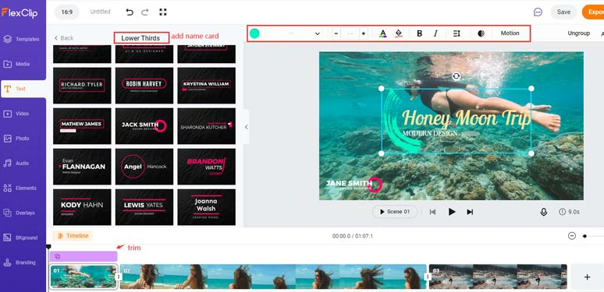The height and width of the screenshot is (292, 604).
Task: Click the Save button
Action: click(x=563, y=12)
